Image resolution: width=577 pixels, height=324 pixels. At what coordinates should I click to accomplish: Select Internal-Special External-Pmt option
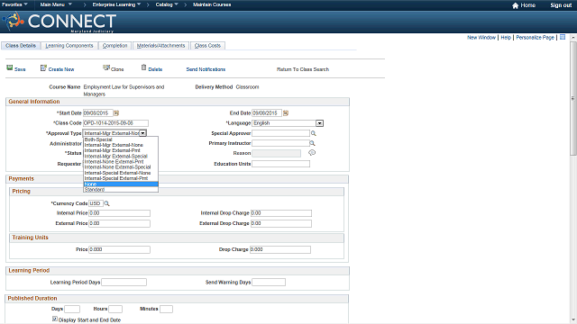[x=121, y=178]
